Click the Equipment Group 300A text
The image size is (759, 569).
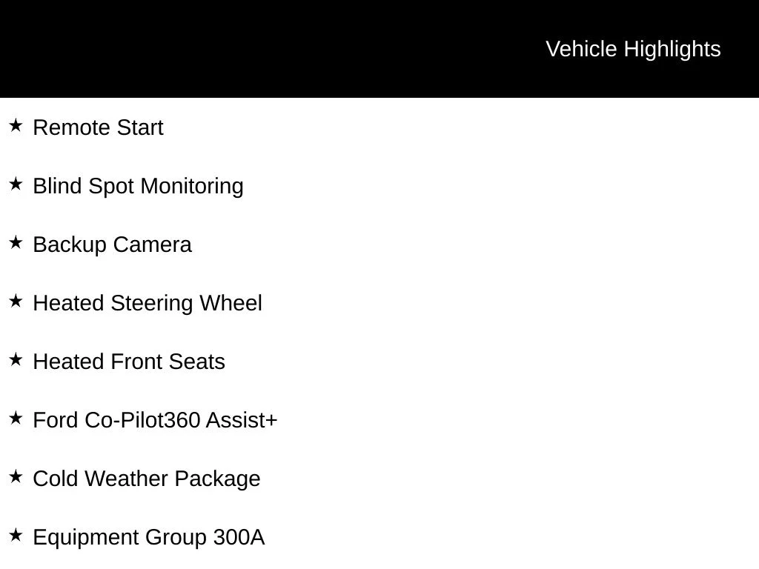[149, 538]
